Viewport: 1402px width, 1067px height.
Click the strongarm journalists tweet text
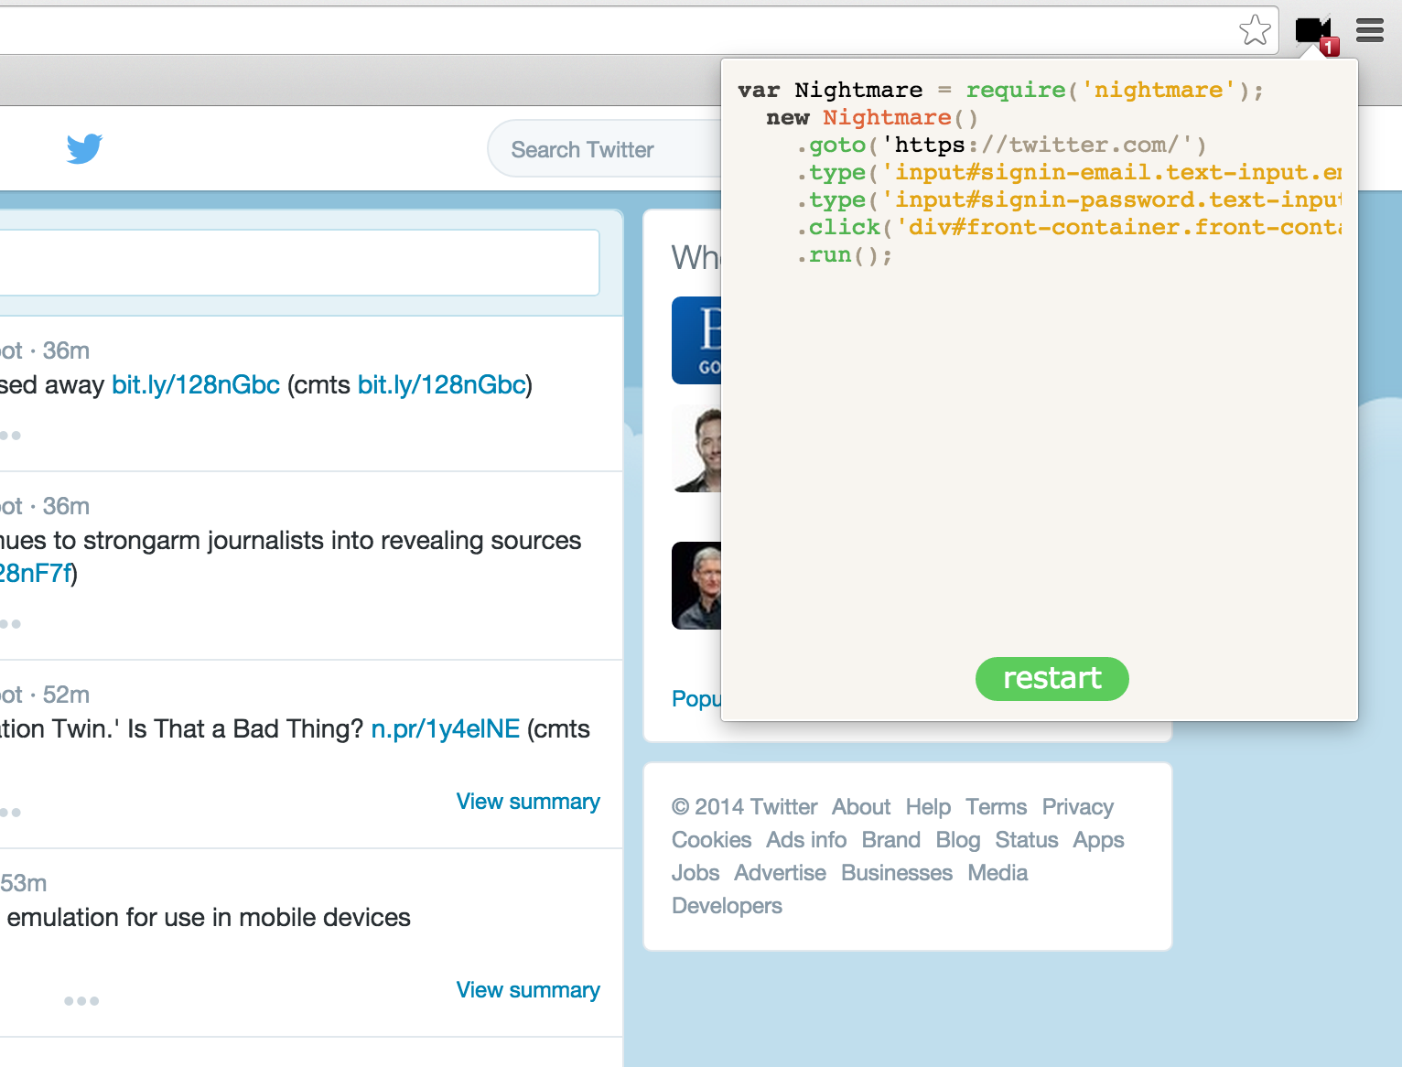(290, 556)
